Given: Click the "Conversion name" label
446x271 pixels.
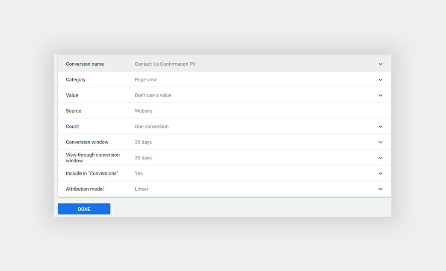Looking at the screenshot, I should [85, 64].
